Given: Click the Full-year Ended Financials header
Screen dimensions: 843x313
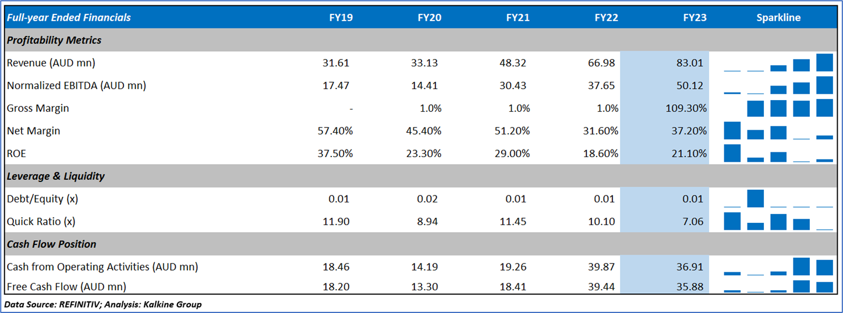Looking at the screenshot, I should point(69,17).
